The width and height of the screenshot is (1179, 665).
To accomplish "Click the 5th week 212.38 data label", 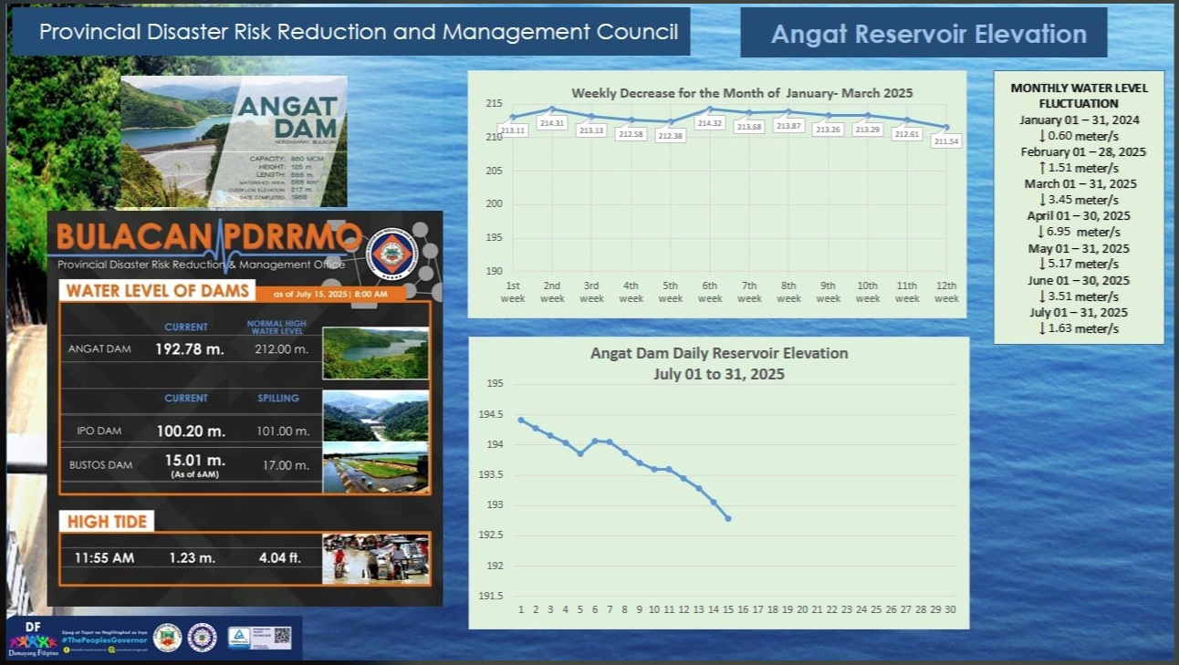I will pyautogui.click(x=671, y=136).
